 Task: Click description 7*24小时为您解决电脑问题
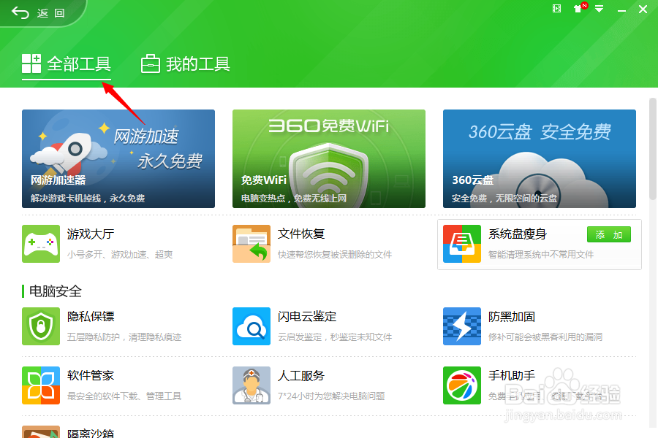coord(331,396)
